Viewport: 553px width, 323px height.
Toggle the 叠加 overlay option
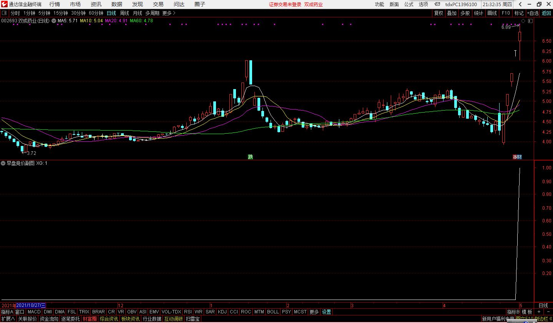tap(452, 13)
